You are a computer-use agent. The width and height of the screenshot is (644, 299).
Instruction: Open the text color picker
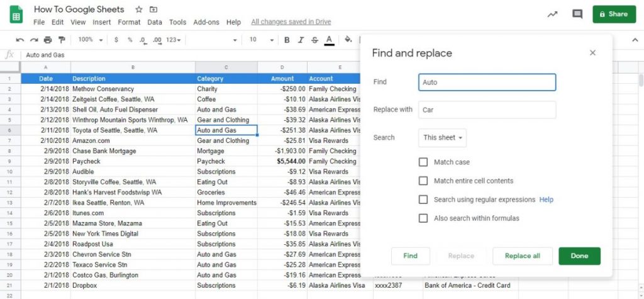click(x=329, y=40)
